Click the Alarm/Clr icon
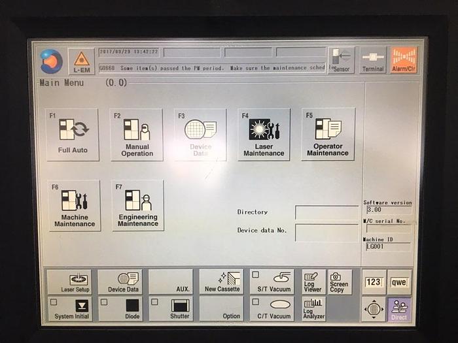The height and width of the screenshot is (343, 458). point(403,60)
